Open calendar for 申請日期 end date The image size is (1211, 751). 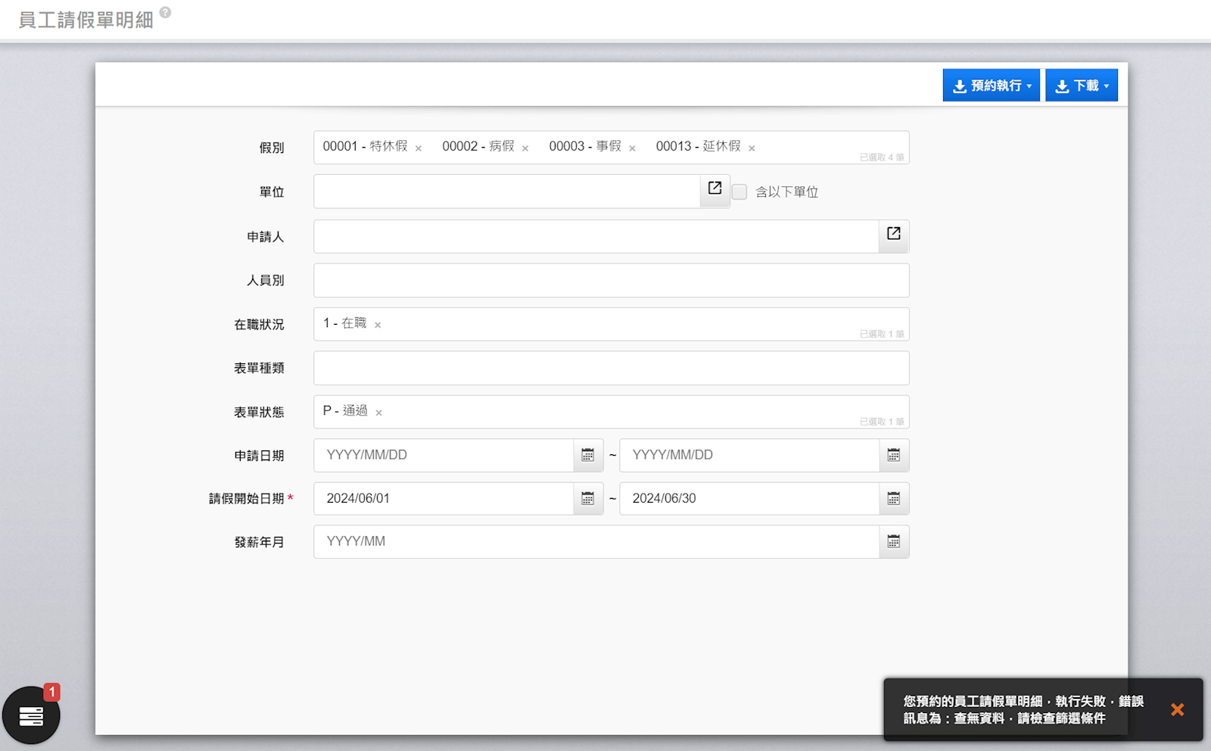[x=893, y=456]
